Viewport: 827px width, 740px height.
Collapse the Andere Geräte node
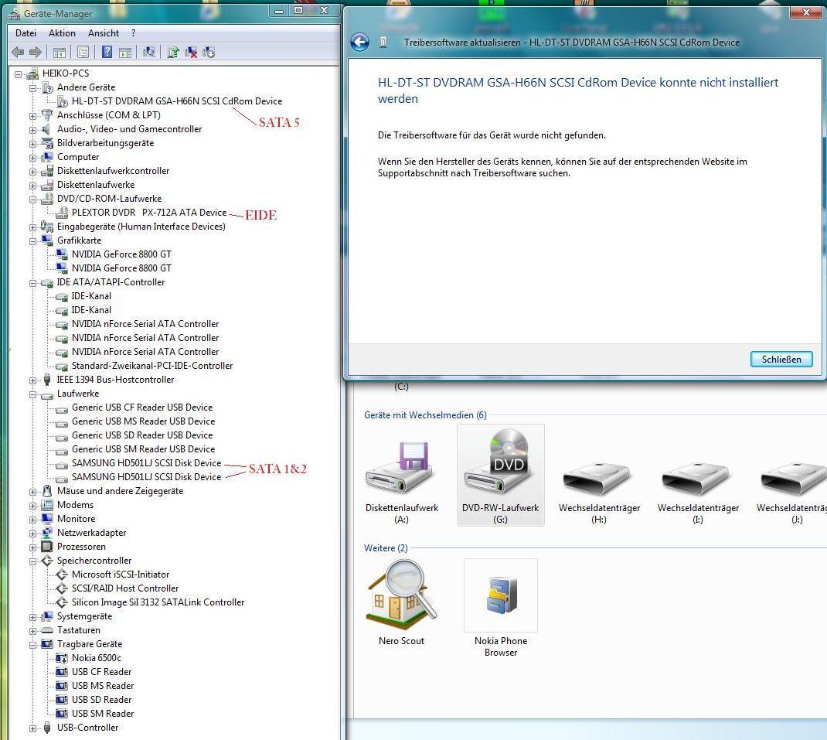coord(32,87)
